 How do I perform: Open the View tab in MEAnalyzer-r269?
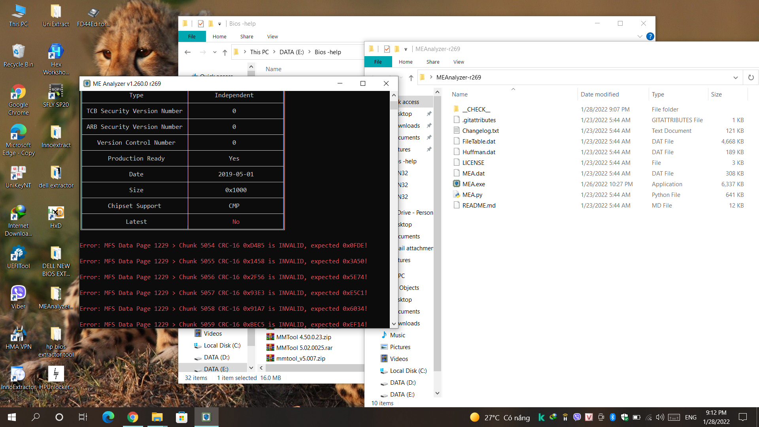[x=459, y=62]
